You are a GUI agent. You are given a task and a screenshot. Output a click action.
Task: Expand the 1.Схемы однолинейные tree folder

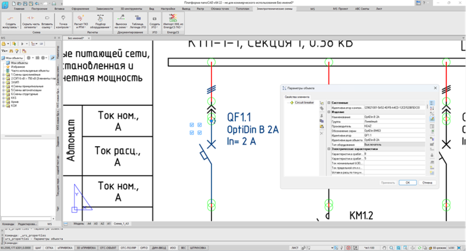[3, 74]
